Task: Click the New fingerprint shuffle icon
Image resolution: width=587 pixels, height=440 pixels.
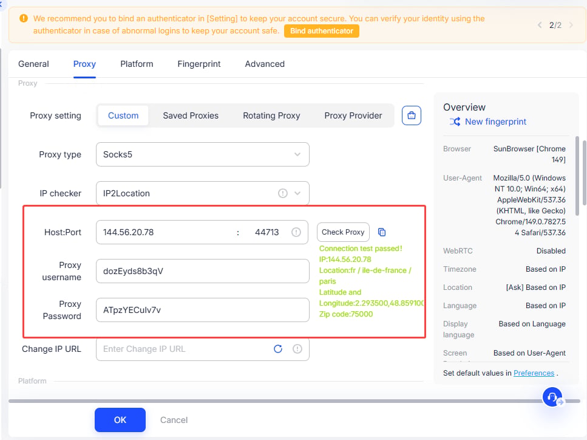Action: [x=455, y=122]
